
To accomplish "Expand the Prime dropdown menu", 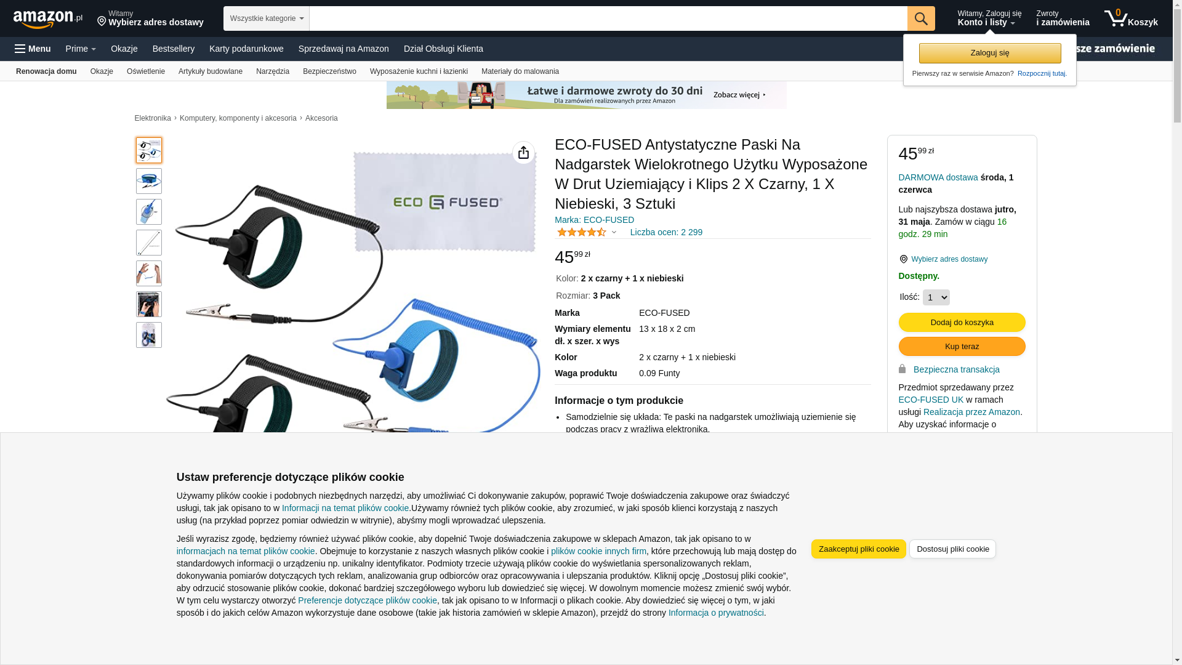I will click(x=81, y=49).
